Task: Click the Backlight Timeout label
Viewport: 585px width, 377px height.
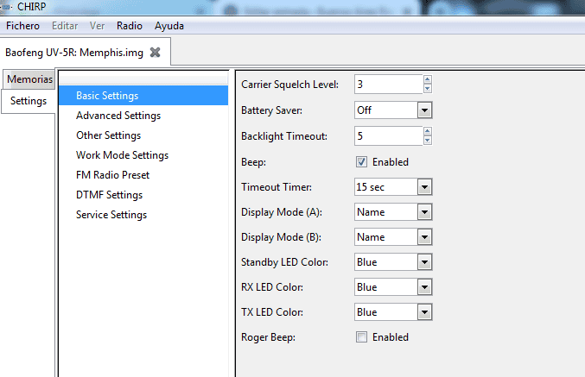Action: (284, 136)
